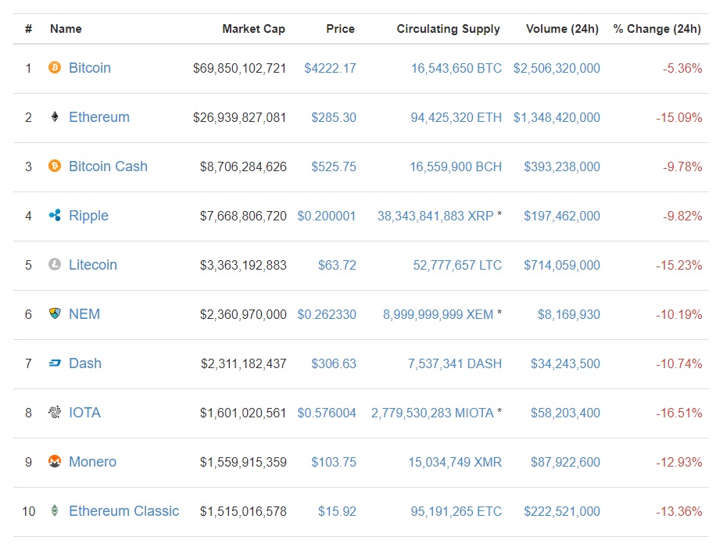Open the Ethereum name link
Image resolution: width=723 pixels, height=551 pixels.
coord(99,117)
